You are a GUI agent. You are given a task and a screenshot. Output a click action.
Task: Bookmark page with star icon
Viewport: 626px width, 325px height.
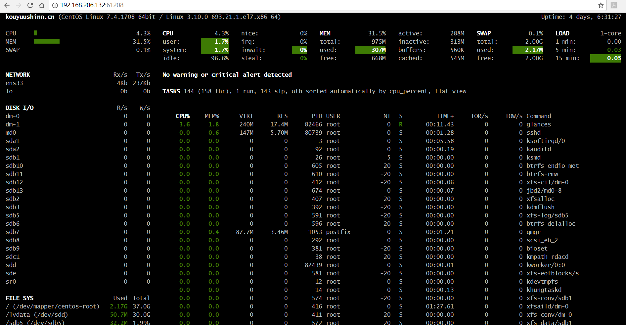601,5
